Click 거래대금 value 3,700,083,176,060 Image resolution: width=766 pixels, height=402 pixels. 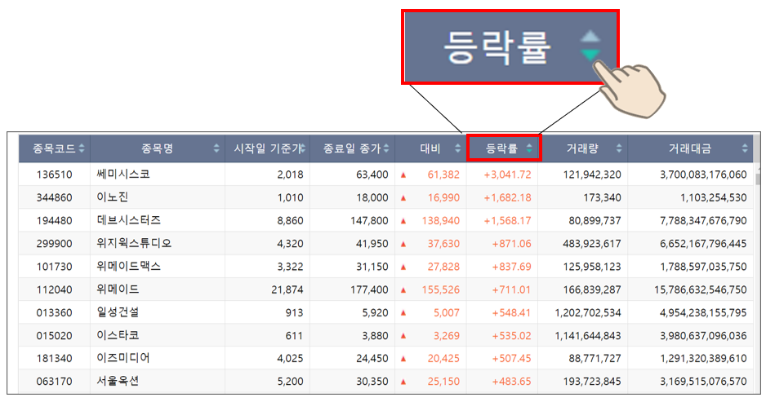click(703, 174)
